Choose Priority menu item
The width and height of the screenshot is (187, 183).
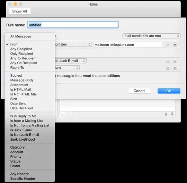pos(30,157)
